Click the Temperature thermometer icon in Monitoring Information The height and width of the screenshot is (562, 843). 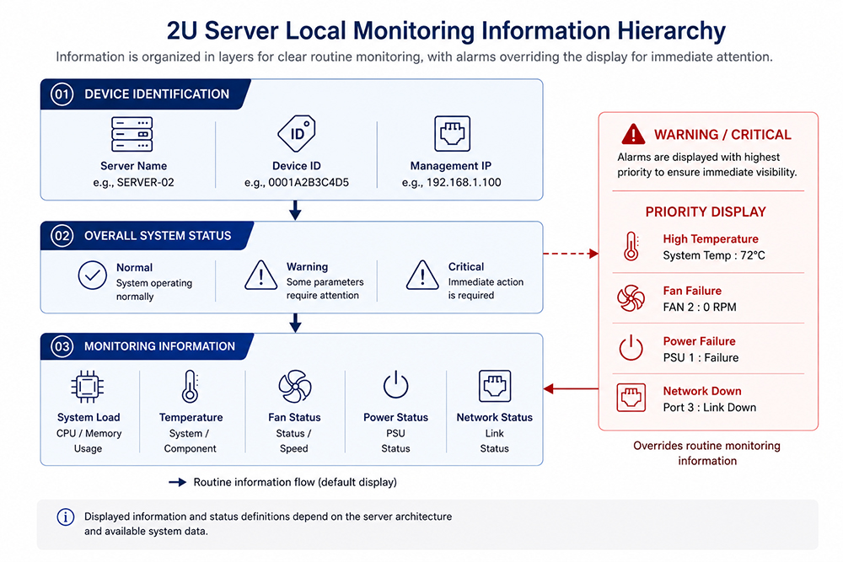tap(190, 386)
